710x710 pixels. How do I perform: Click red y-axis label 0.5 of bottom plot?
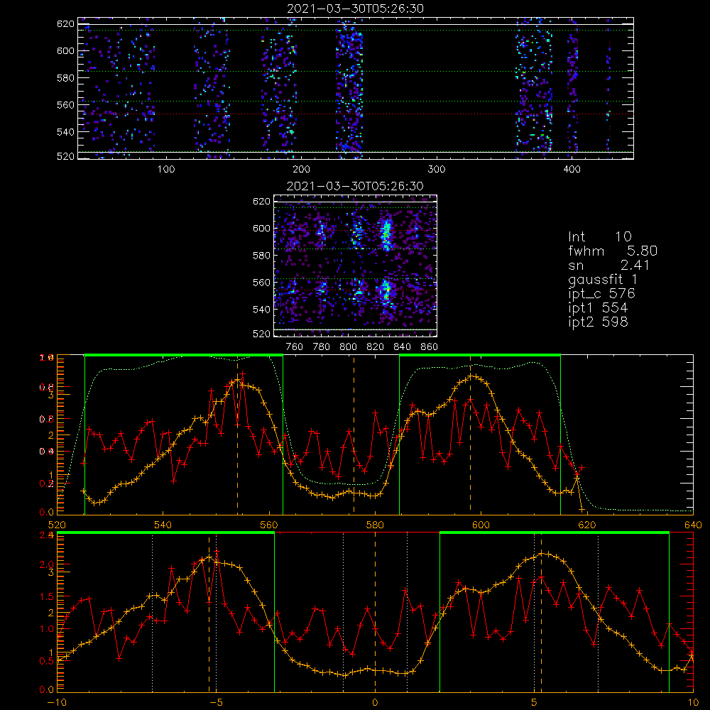(47, 660)
